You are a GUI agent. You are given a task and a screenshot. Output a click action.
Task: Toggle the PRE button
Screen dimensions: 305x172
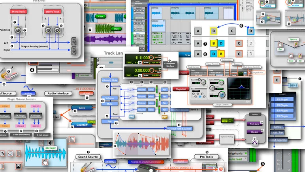pyautogui.click(x=132, y=117)
